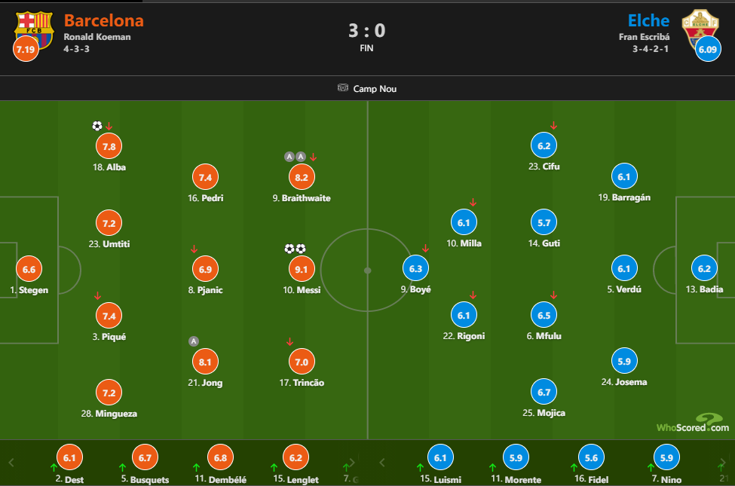
Task: Open the Barcelona team name link
Action: coord(103,20)
